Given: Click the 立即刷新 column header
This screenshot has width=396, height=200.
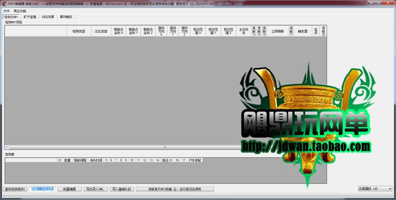Looking at the screenshot, I should point(278,31).
